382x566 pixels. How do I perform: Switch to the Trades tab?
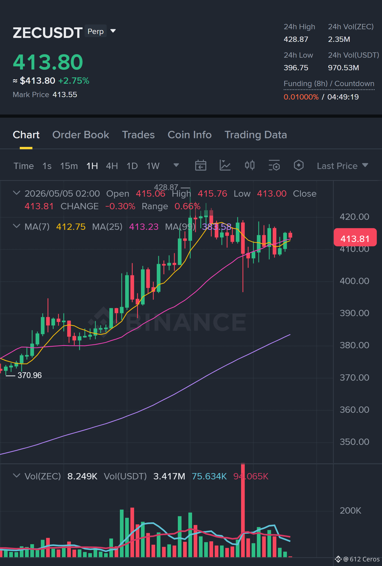(x=138, y=135)
